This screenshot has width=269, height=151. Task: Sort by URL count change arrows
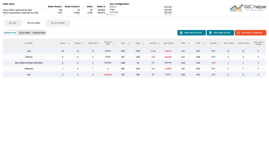[264, 43]
